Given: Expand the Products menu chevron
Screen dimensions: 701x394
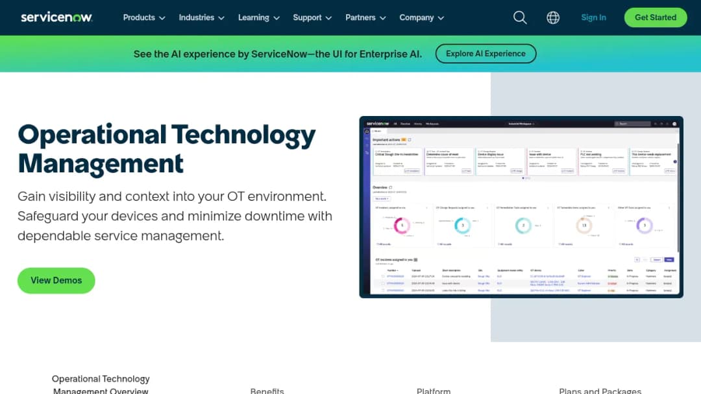Looking at the screenshot, I should (x=162, y=18).
